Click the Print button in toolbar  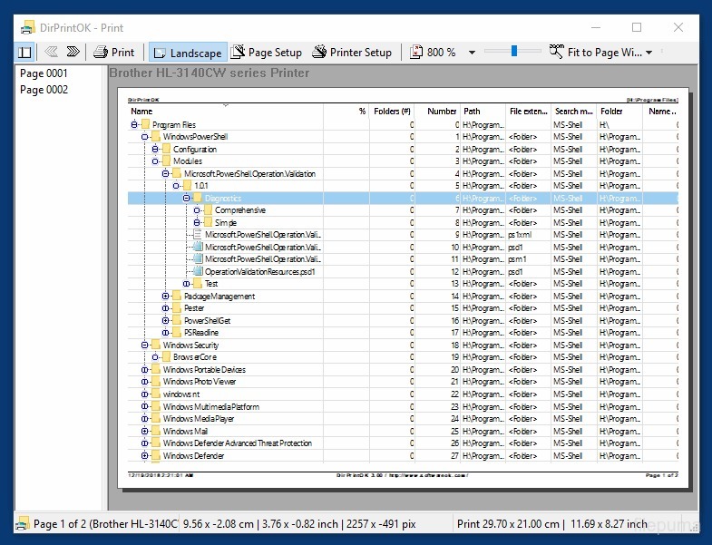click(x=114, y=53)
